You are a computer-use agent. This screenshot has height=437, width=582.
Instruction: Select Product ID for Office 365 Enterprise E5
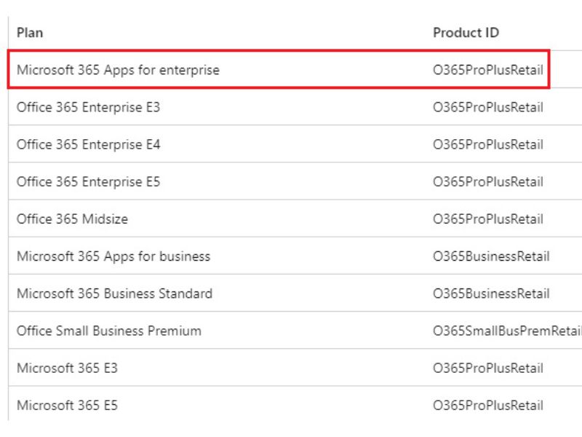487,181
